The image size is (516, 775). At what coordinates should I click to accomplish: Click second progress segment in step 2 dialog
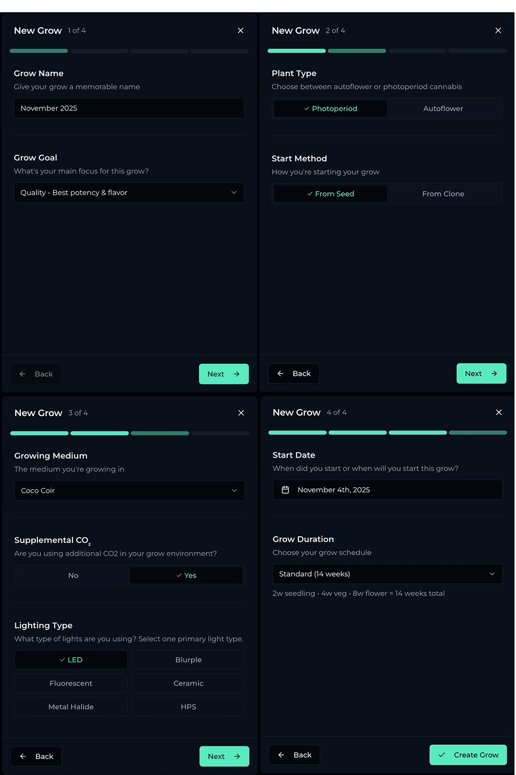click(x=357, y=51)
